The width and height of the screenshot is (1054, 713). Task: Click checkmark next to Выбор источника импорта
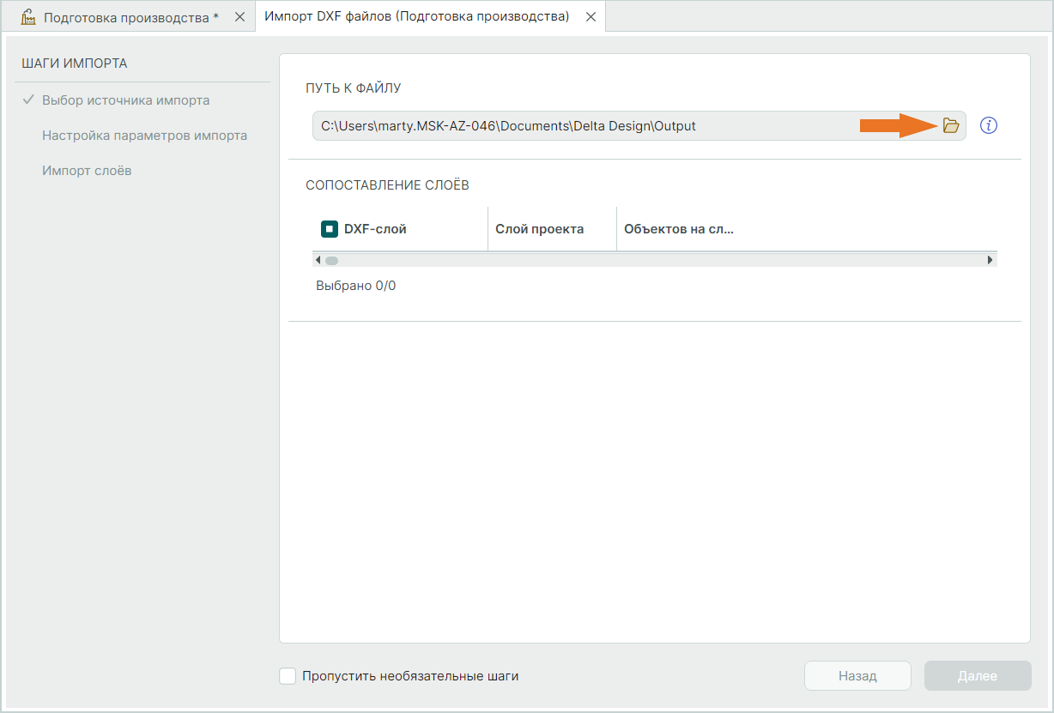28,100
